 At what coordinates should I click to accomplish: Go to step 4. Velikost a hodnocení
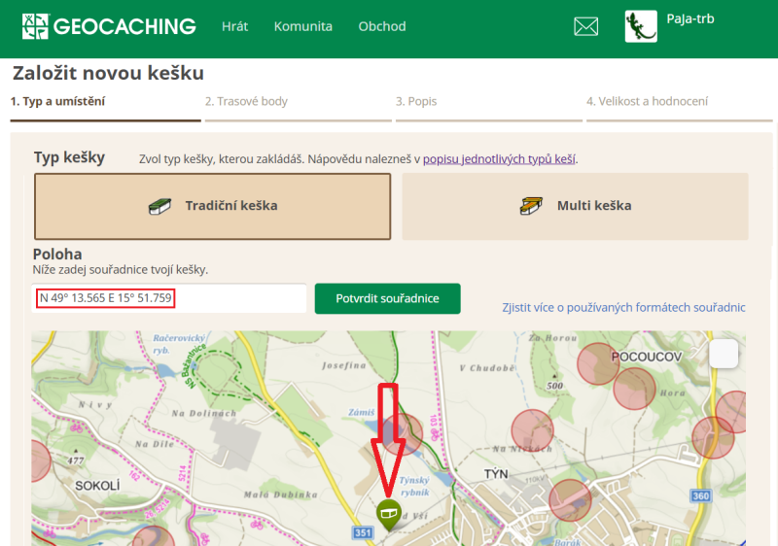click(647, 101)
